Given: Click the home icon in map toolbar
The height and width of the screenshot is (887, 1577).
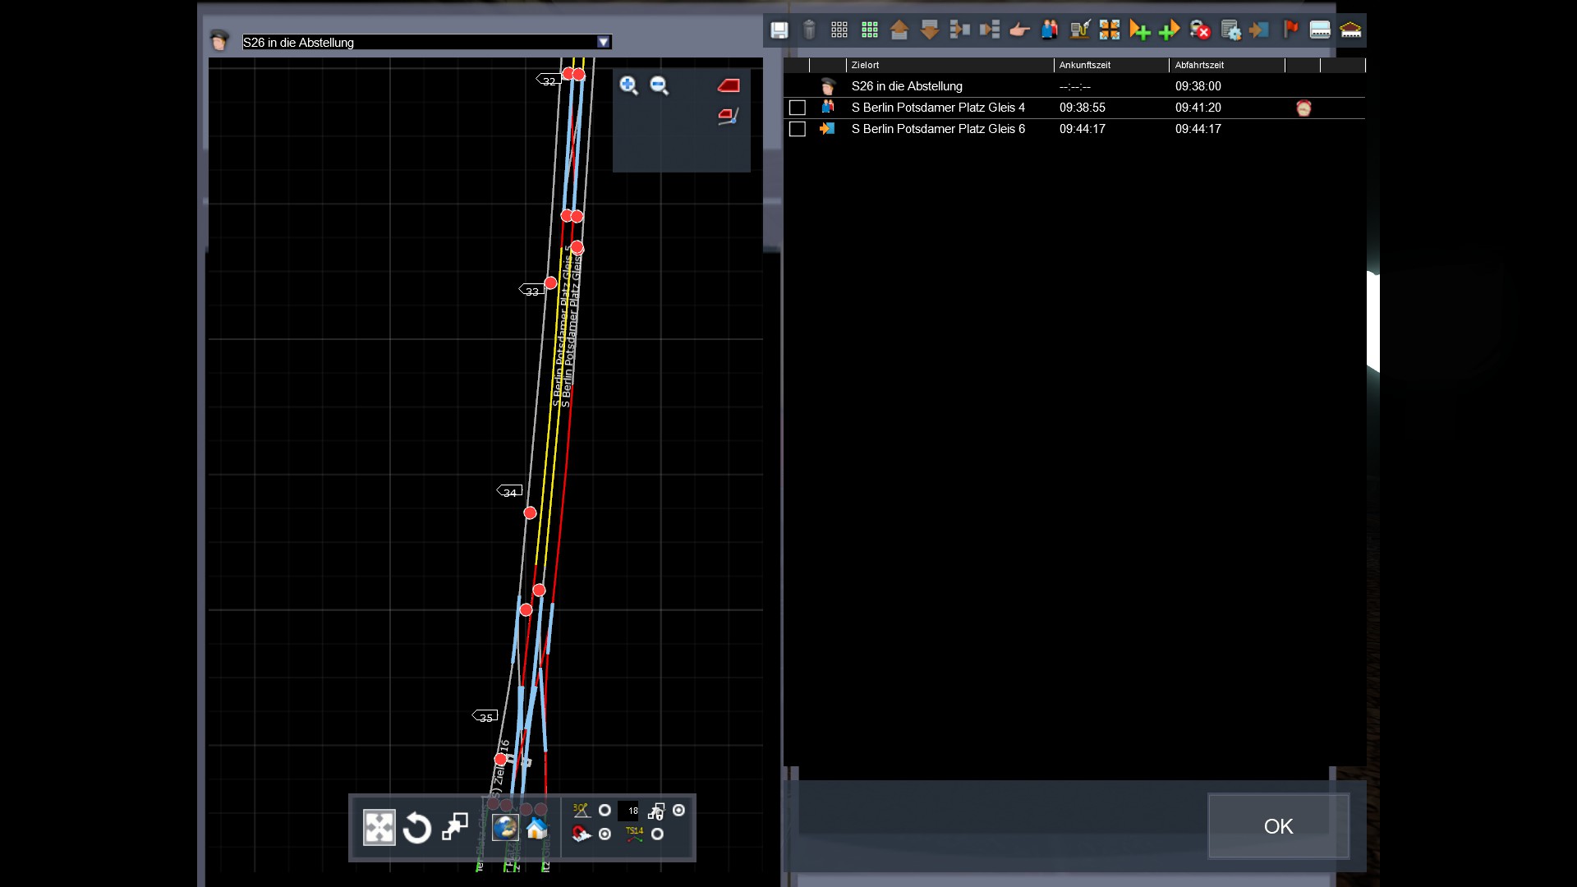Looking at the screenshot, I should coord(536,828).
